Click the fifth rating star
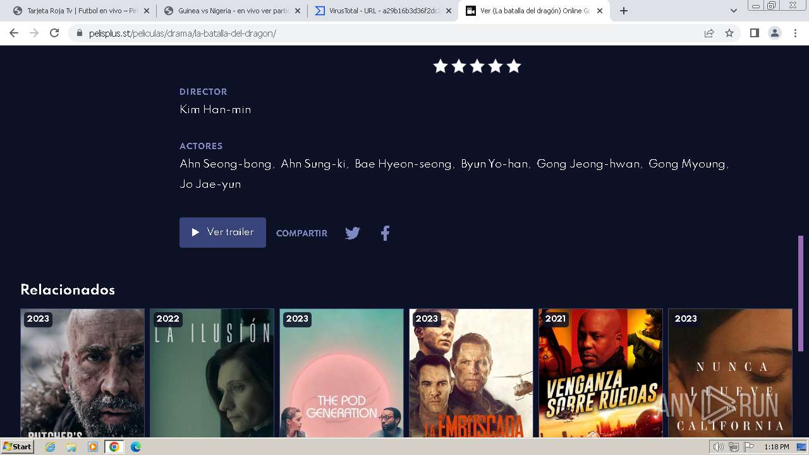 click(514, 66)
